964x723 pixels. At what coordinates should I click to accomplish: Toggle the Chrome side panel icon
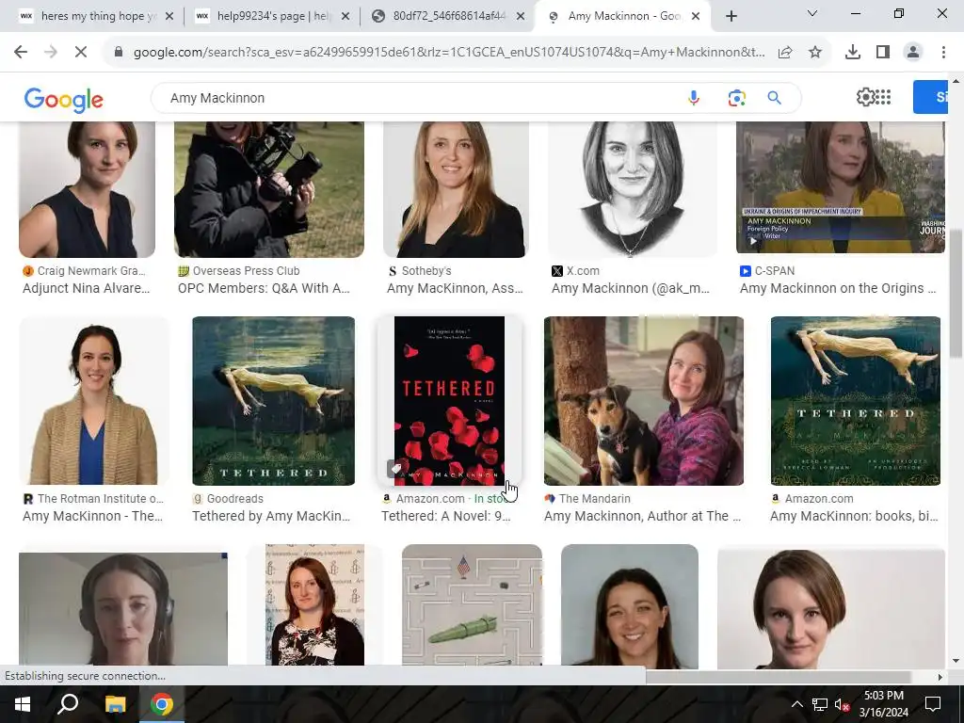[883, 53]
